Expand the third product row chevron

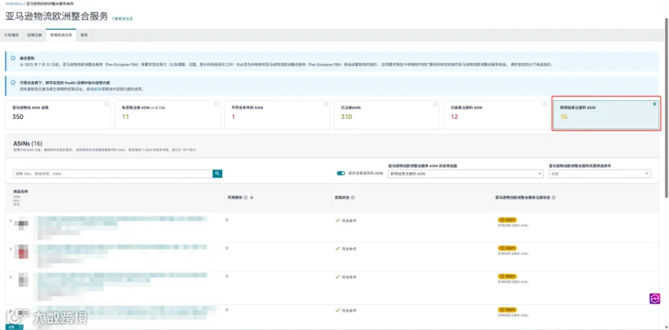10,276
